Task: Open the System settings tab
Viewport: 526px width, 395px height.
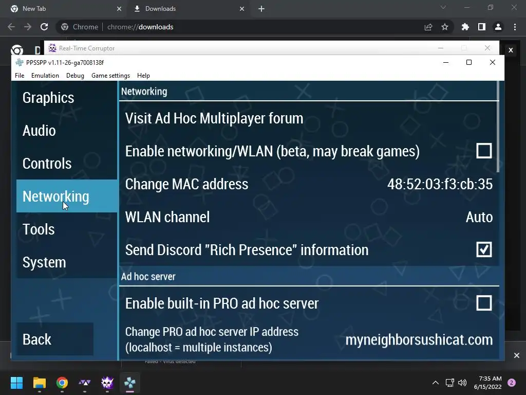Action: [x=67, y=262]
